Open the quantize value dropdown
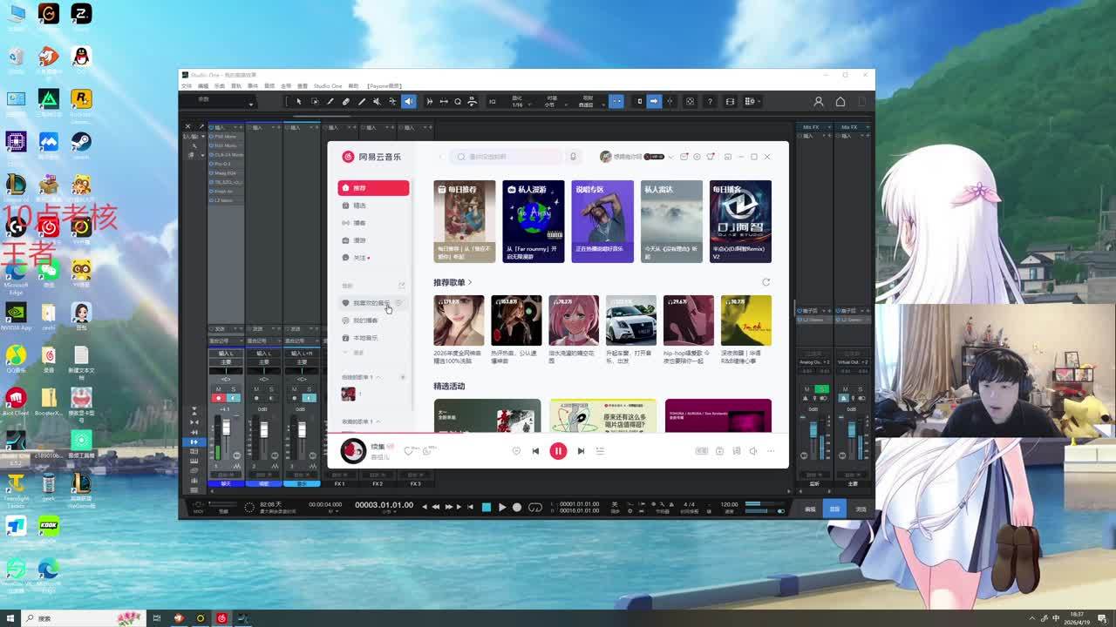 point(517,104)
